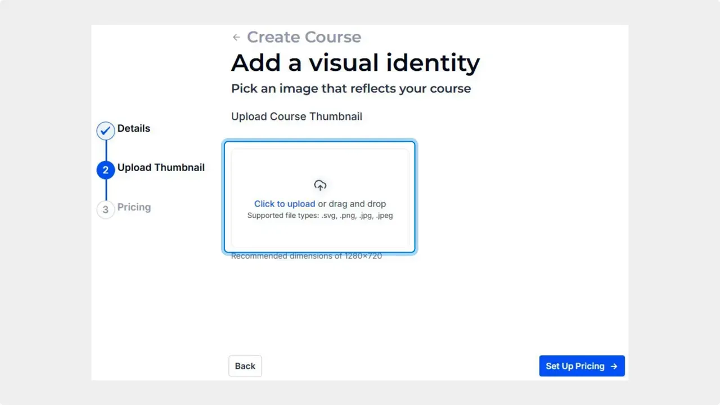Select the Upload Thumbnail step indicator
This screenshot has width=720, height=405.
[x=105, y=170]
